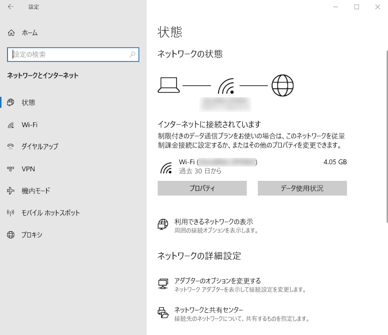Click インターネットに接続されています status text
Screen dimensions: 388x335
click(209, 124)
